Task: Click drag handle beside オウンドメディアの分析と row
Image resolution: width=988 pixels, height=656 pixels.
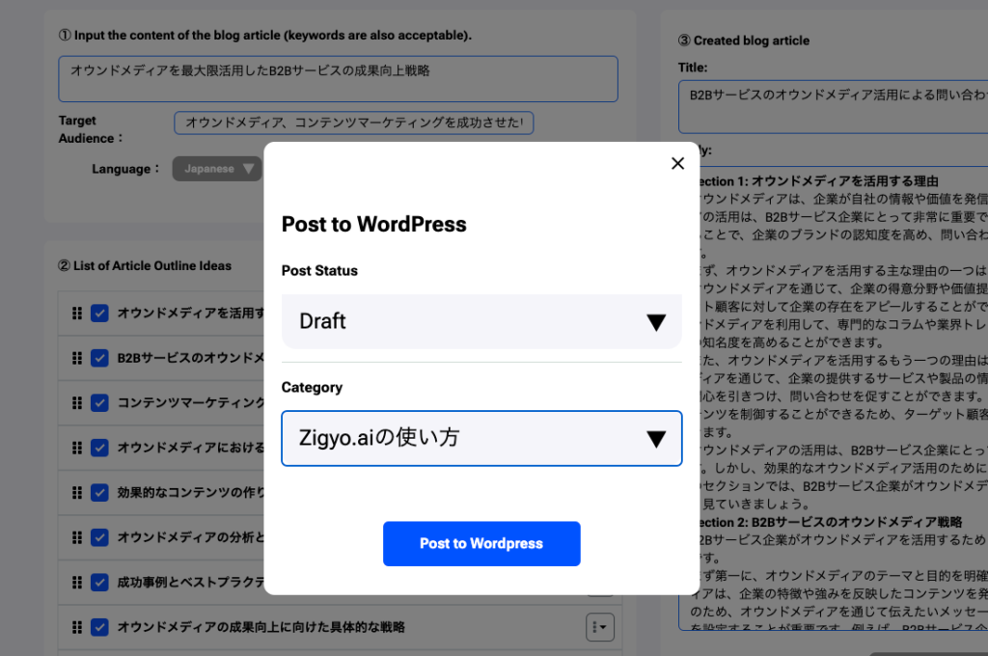Action: [77, 537]
